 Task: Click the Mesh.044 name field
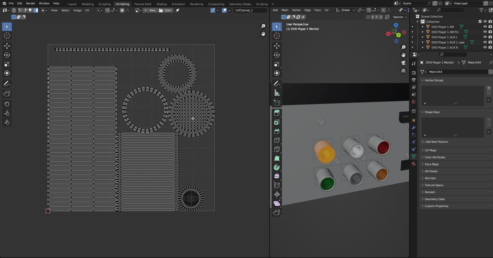pyautogui.click(x=458, y=72)
